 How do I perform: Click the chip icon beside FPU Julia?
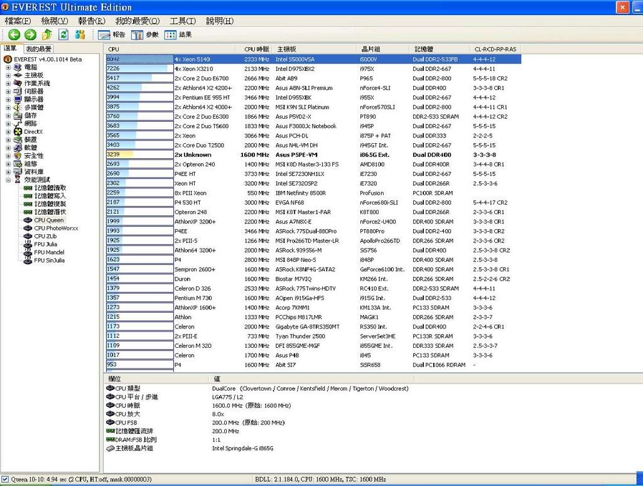pos(28,244)
